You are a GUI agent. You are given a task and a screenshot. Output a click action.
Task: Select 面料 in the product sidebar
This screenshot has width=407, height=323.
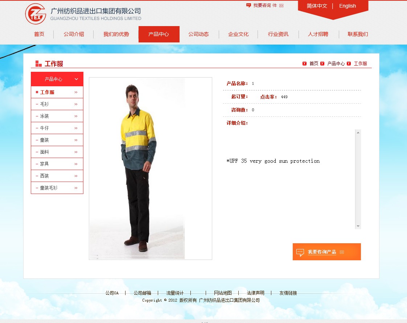click(45, 152)
